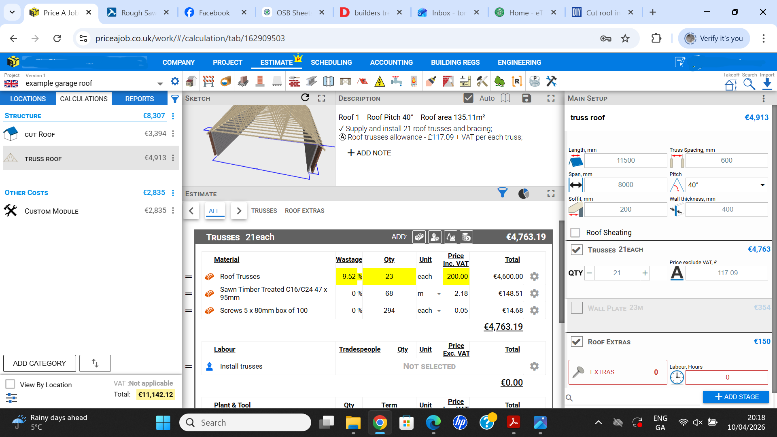Click the plumbing tap icon

pos(397,81)
